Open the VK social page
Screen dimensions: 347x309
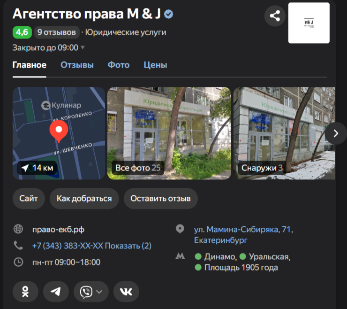126,292
